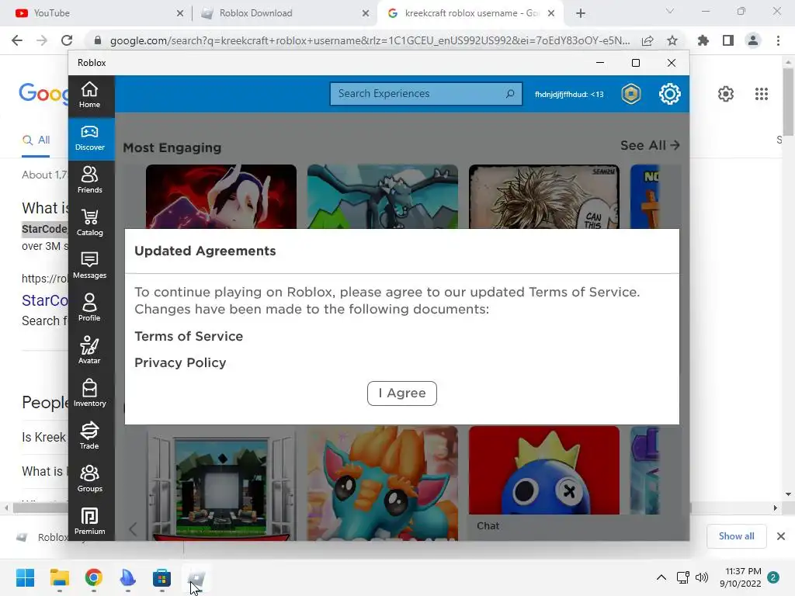Open Privacy Policy link
The height and width of the screenshot is (596, 795).
pos(180,363)
